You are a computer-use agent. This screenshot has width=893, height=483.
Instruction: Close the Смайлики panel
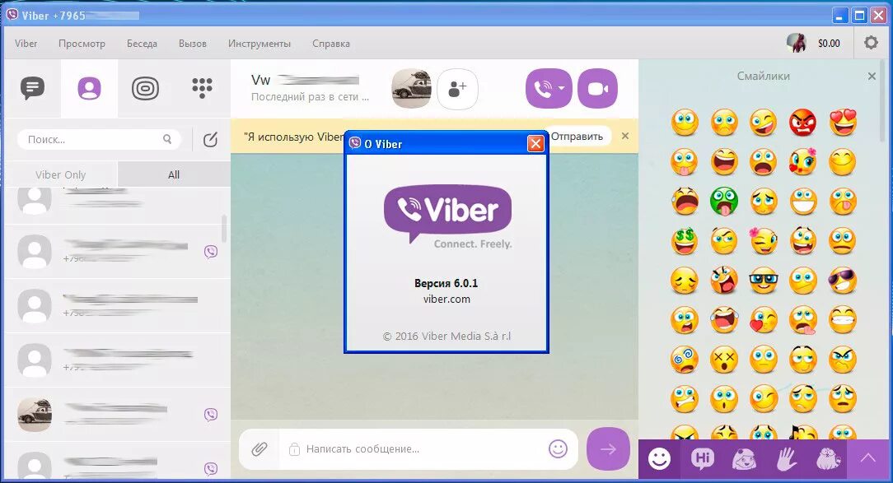872,77
